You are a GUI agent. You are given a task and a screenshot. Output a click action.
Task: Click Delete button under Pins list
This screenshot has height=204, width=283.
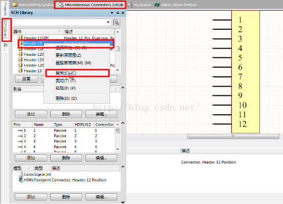point(66,158)
